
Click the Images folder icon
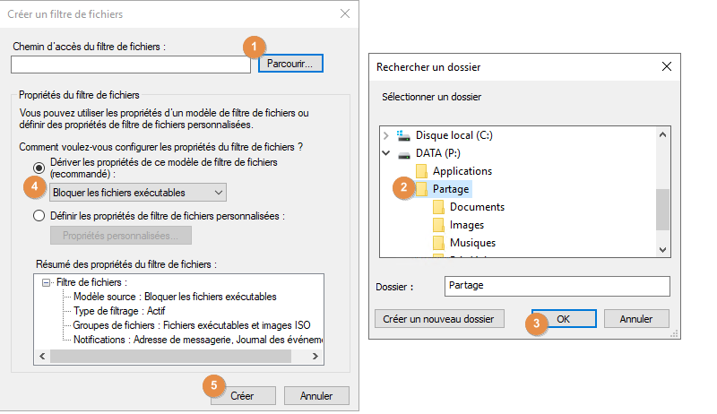438,225
